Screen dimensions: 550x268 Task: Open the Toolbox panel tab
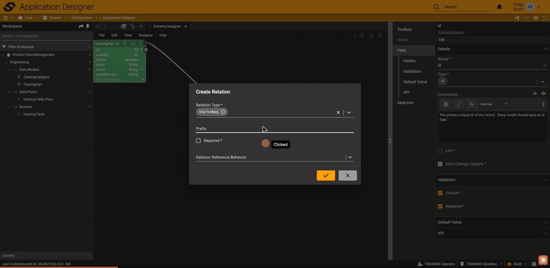coord(404,29)
